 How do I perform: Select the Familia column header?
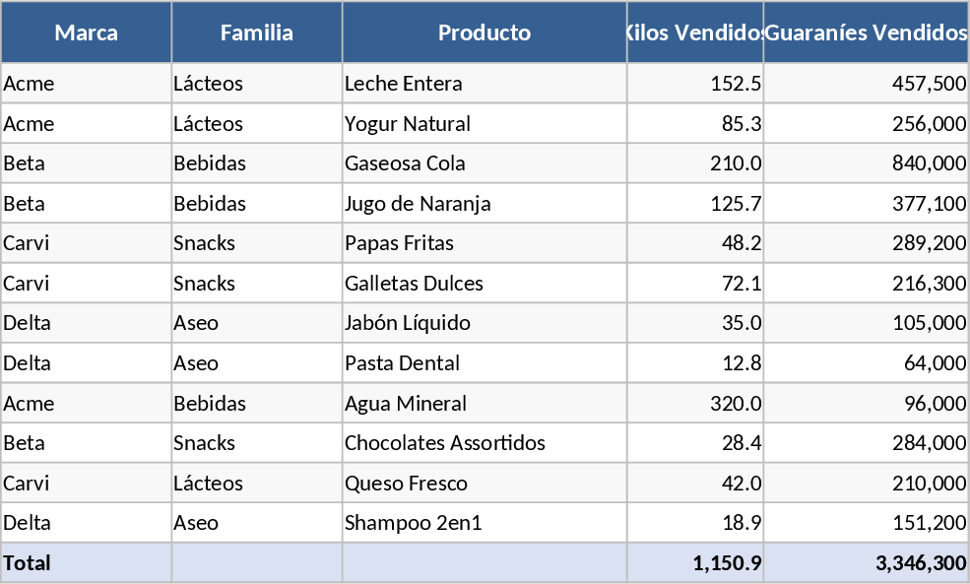257,32
